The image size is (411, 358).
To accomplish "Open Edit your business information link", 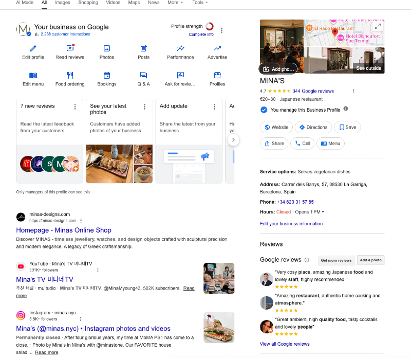I will (x=291, y=224).
